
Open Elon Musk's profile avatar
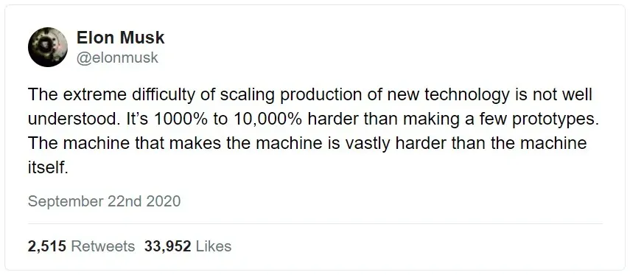(48, 47)
